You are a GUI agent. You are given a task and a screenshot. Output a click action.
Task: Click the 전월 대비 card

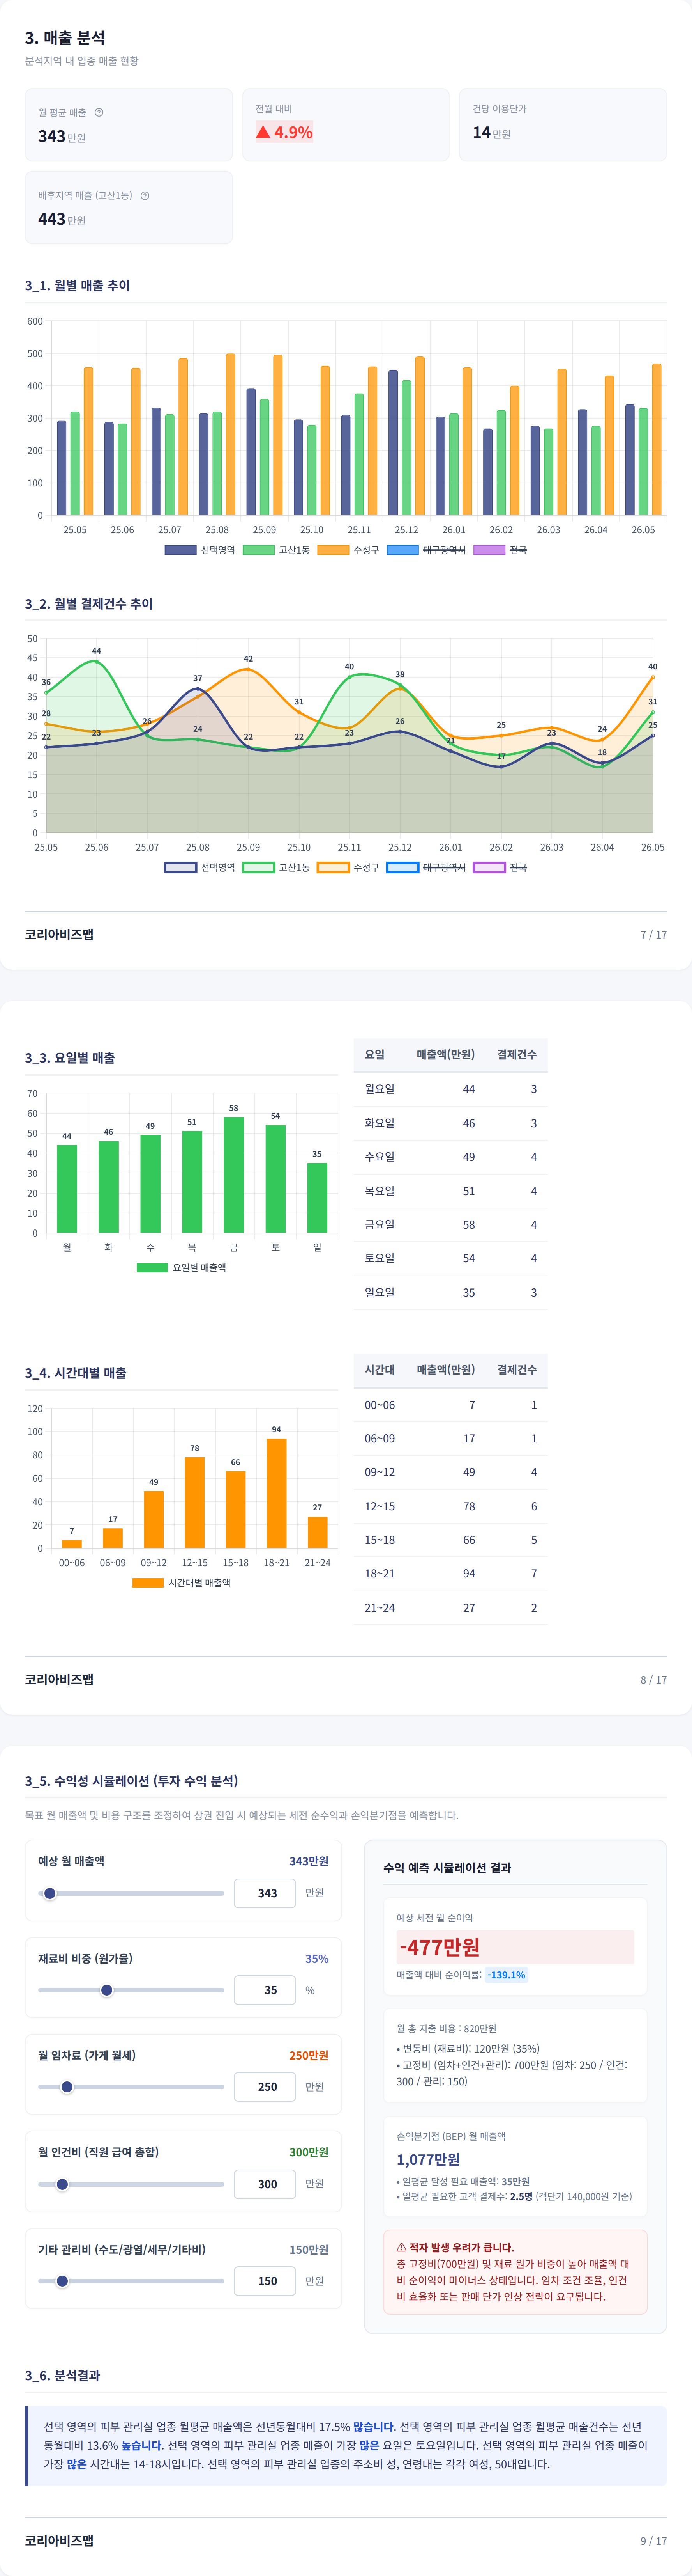[x=346, y=125]
